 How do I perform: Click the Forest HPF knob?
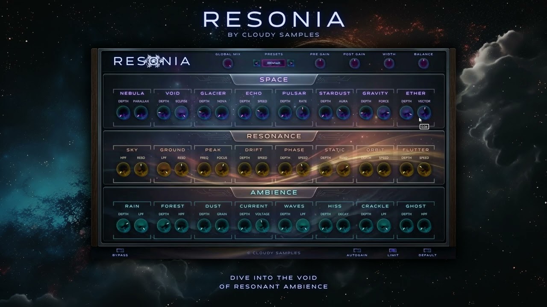(x=182, y=226)
